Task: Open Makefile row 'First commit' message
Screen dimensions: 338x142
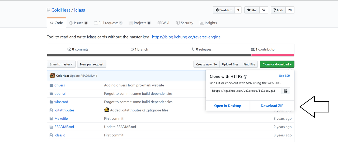Action: 114,119
